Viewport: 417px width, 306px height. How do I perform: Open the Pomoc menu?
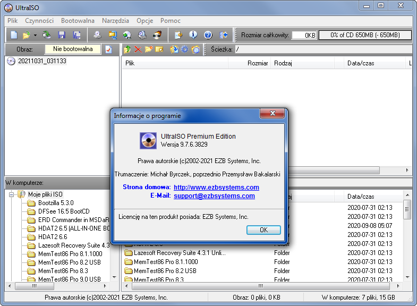pos(170,21)
